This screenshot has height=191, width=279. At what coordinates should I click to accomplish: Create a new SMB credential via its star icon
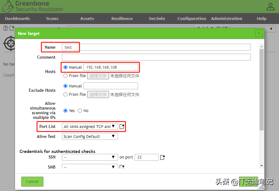(122, 167)
